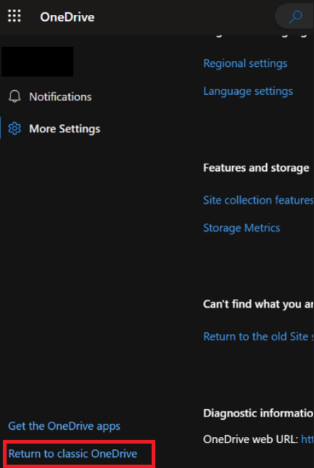Click Get the OneDrive apps link

click(x=64, y=426)
